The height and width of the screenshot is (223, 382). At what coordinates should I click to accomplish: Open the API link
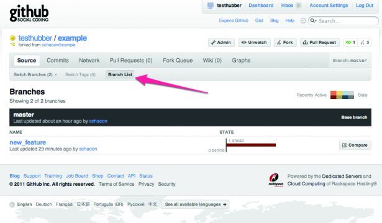tap(132, 176)
